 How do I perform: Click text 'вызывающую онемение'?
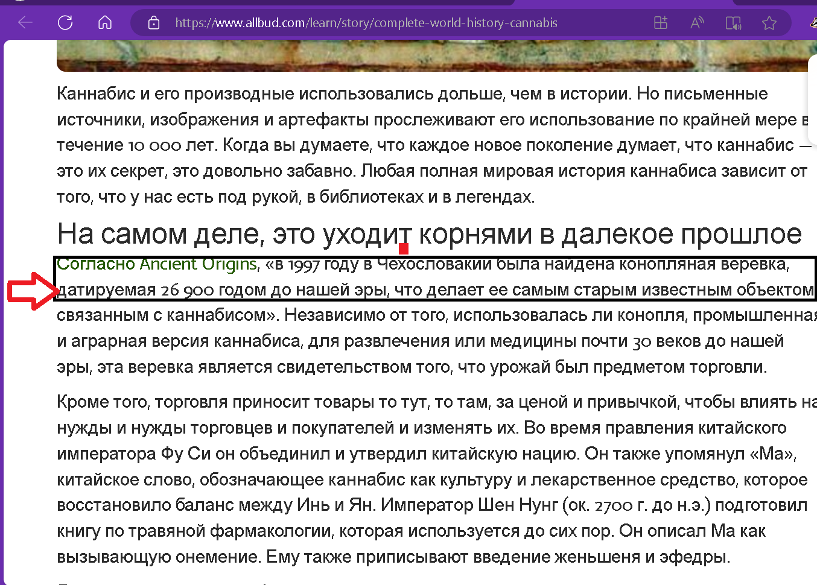(159, 557)
